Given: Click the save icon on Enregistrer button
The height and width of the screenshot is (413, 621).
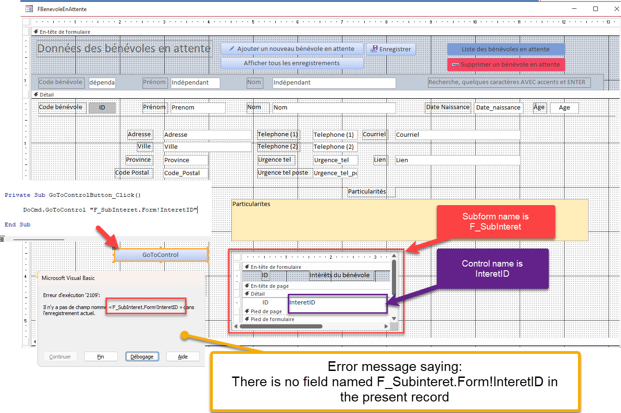Looking at the screenshot, I should point(373,49).
